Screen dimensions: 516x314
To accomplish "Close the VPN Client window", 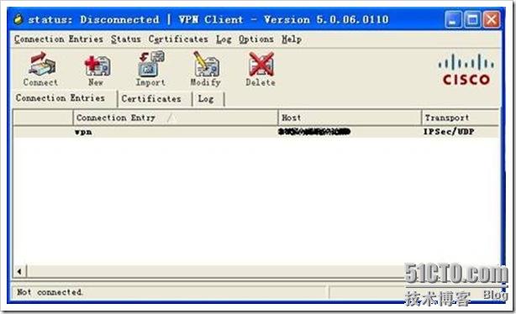I will point(492,19).
